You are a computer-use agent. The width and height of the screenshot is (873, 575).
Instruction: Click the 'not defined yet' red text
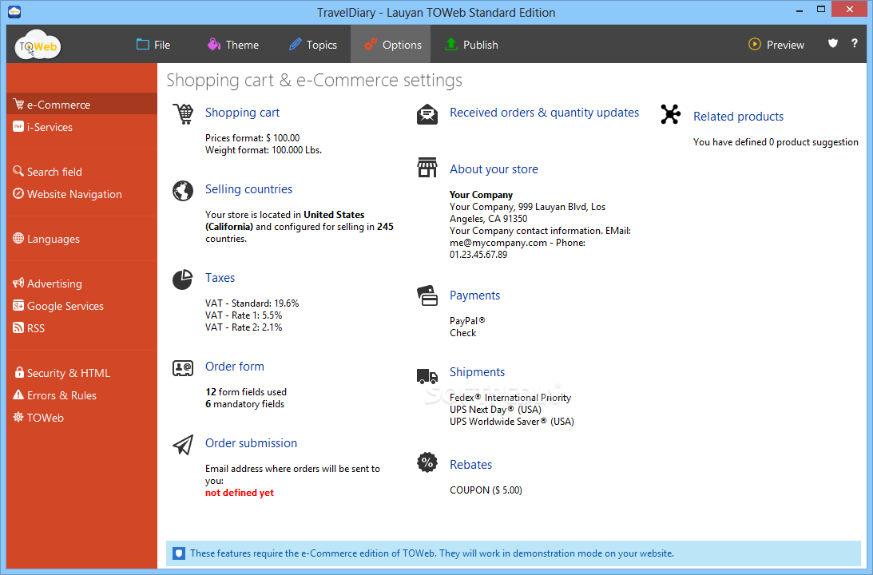tap(240, 493)
